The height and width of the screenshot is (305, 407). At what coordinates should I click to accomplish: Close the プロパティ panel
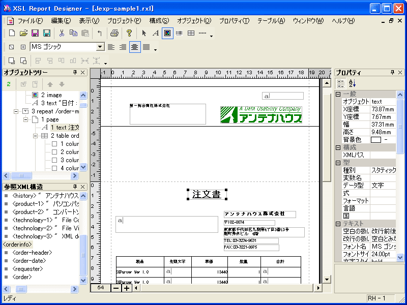(400, 73)
